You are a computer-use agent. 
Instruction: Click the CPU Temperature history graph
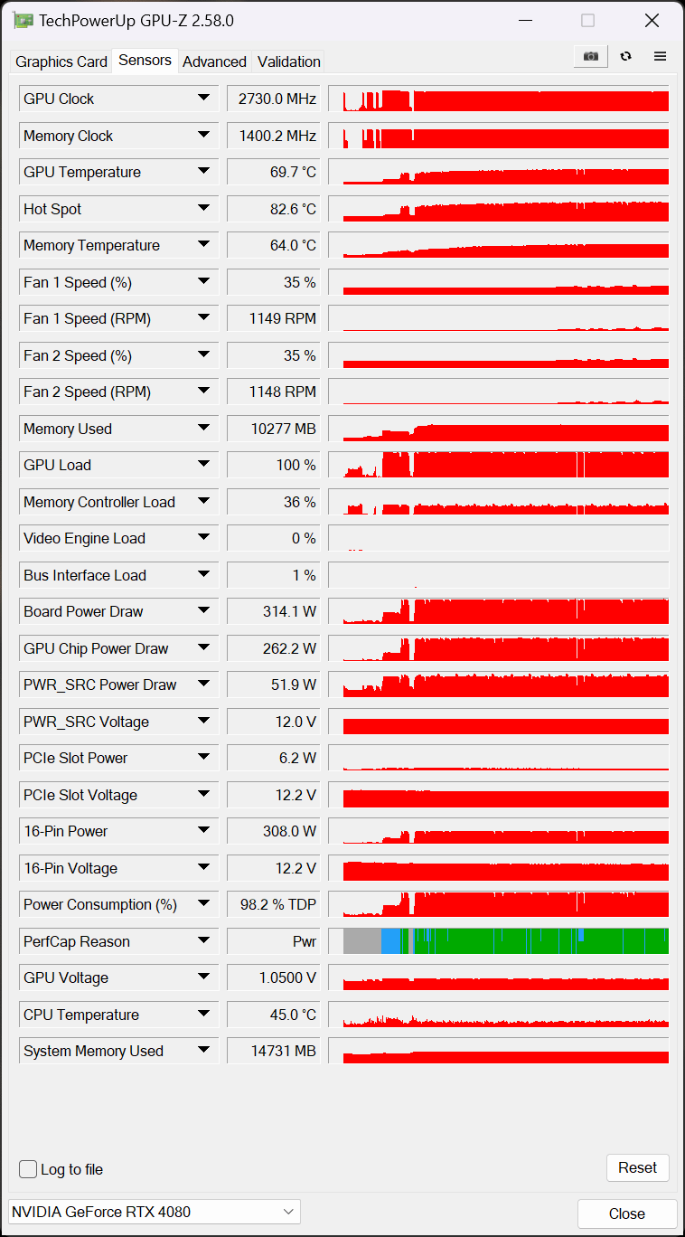click(499, 1015)
